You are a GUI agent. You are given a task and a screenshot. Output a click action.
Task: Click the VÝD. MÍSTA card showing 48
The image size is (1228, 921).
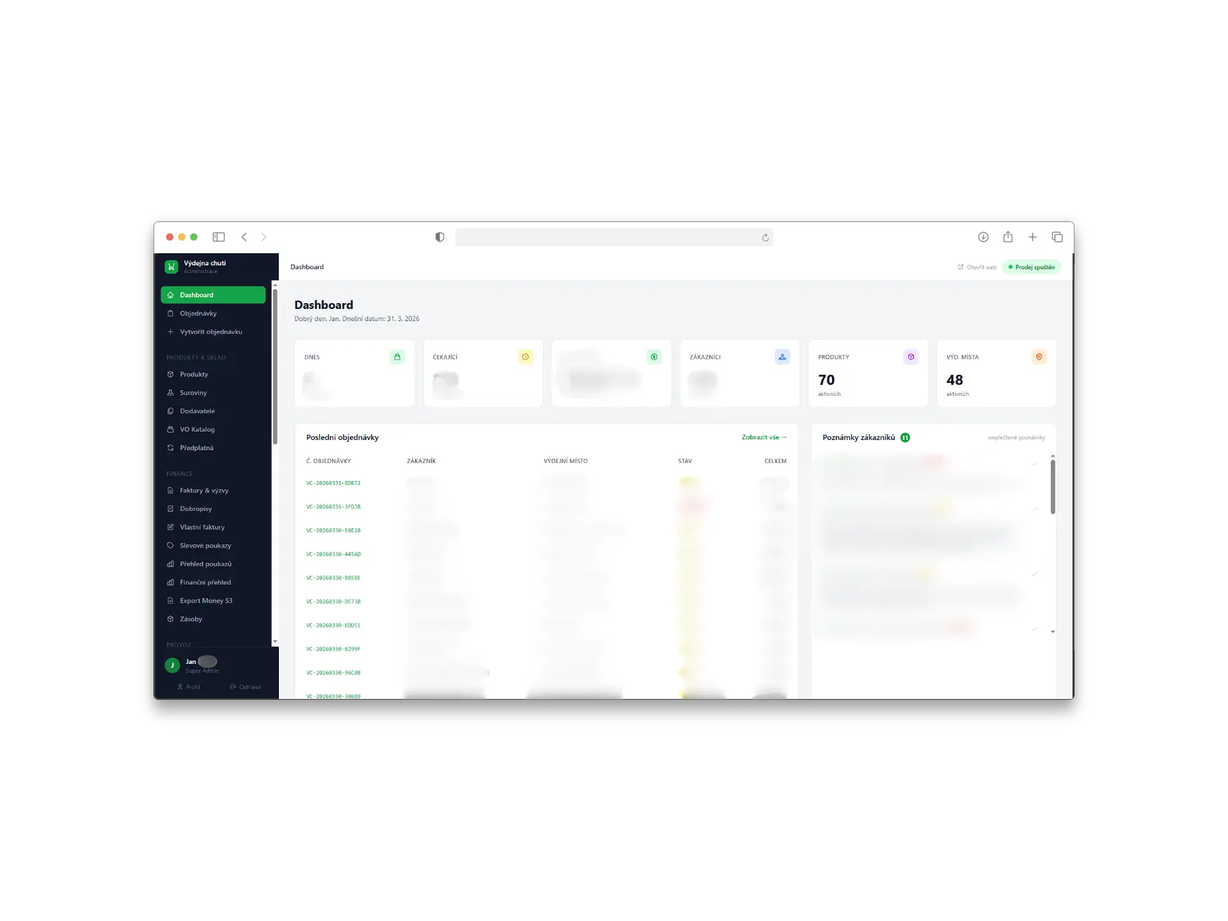[996, 374]
